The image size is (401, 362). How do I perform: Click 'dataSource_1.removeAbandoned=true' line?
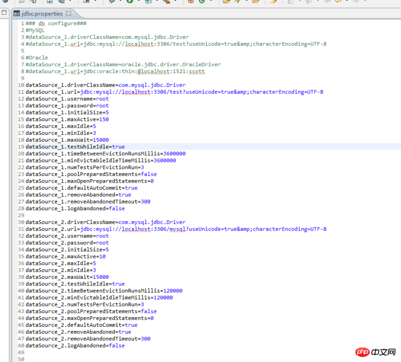78,195
